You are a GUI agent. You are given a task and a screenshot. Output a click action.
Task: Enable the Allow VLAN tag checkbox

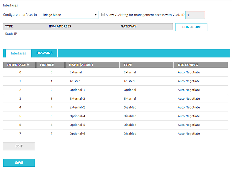pos(103,15)
